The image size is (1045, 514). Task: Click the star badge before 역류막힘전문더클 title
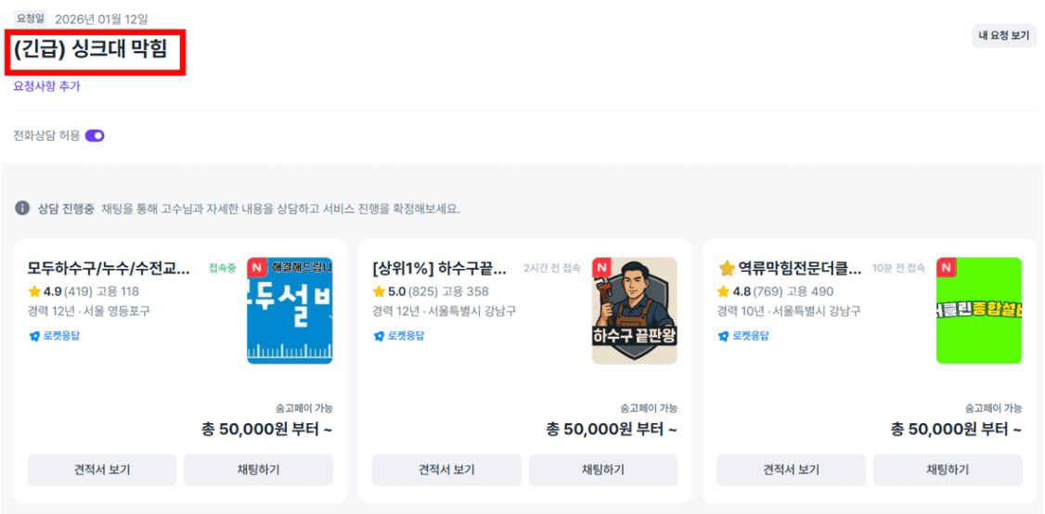727,268
